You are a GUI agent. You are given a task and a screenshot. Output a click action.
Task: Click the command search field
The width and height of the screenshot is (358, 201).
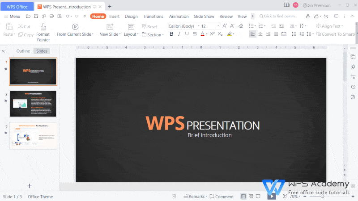click(x=278, y=16)
